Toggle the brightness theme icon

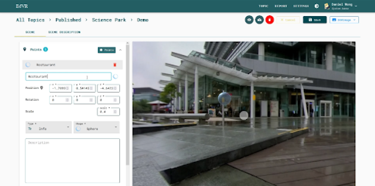316,6
